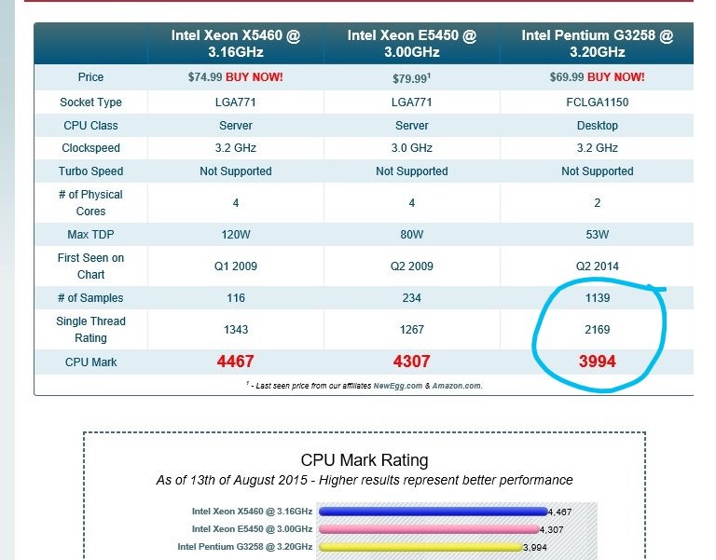Viewport: 716px width, 560px height.
Task: Select the $79.99 price for Xeon E5450
Action: (x=410, y=78)
